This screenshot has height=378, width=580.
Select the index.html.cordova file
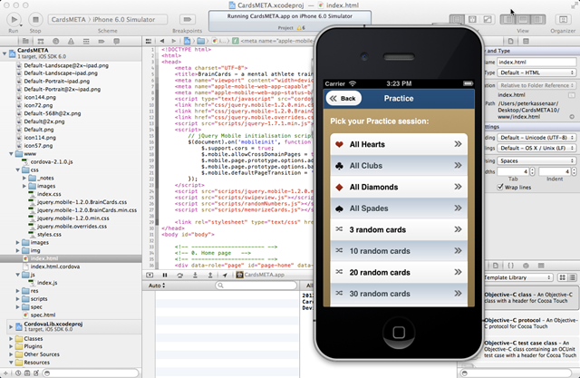point(55,267)
